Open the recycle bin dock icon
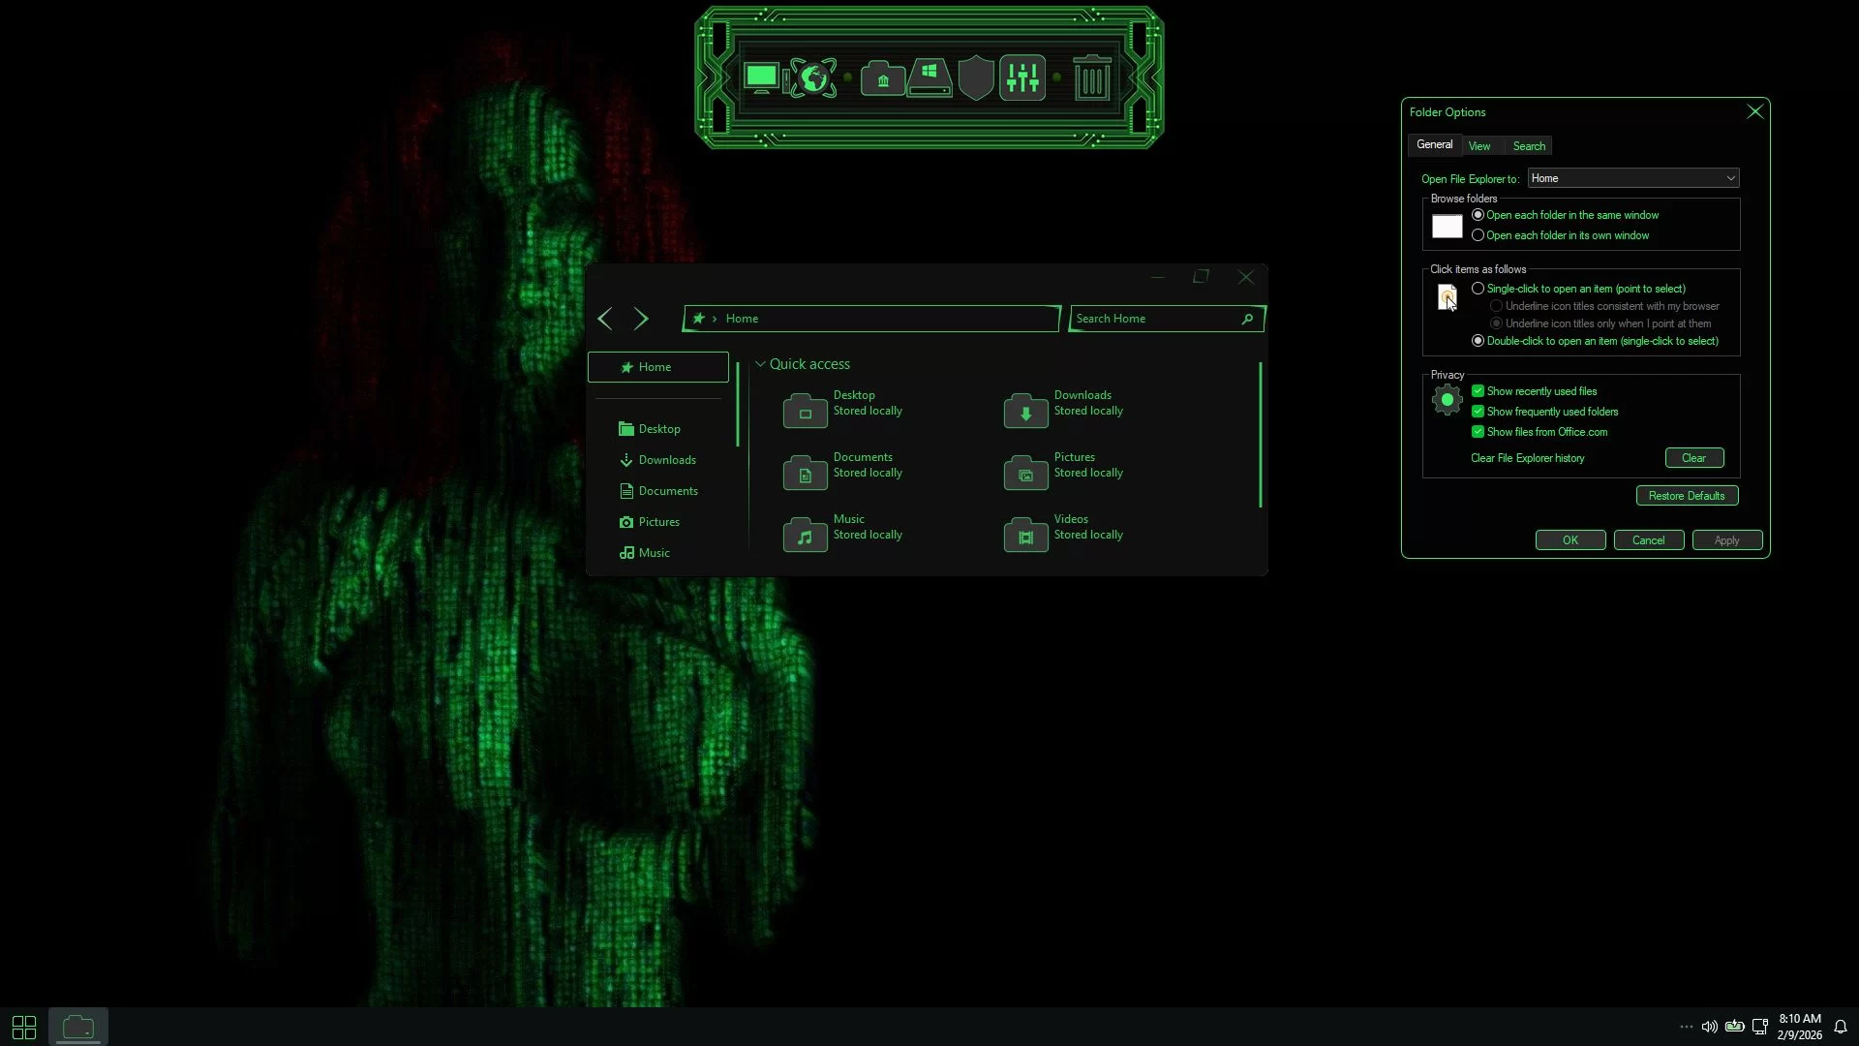This screenshot has width=1859, height=1046. [1091, 77]
